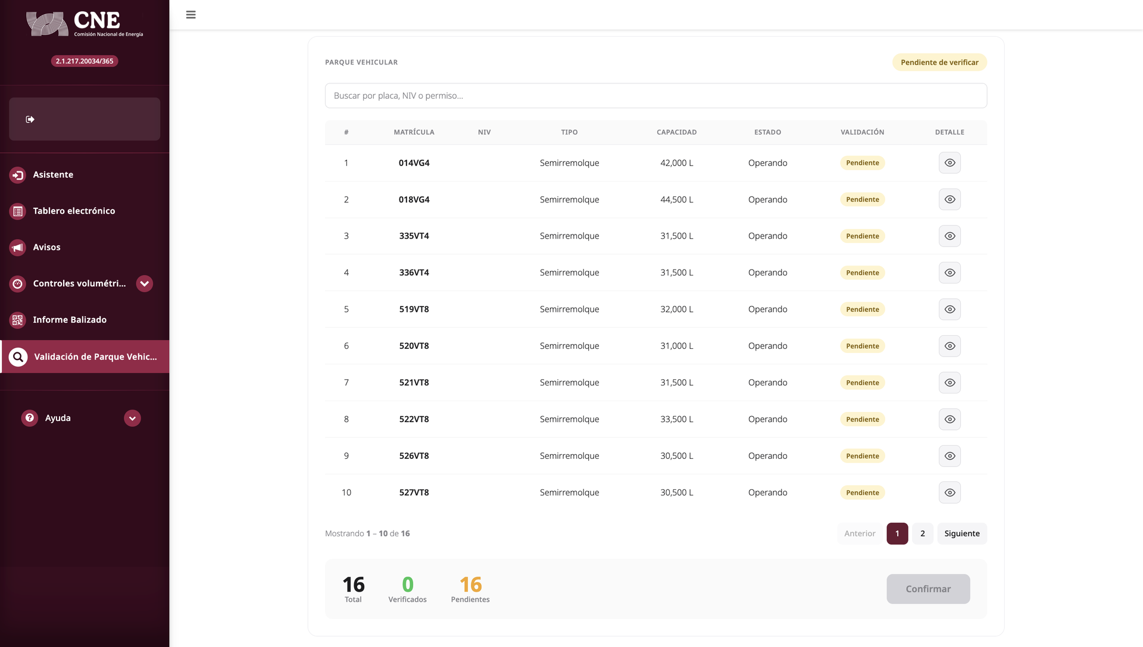Show details for matrícula 527VT8
The image size is (1143, 647).
coord(950,493)
